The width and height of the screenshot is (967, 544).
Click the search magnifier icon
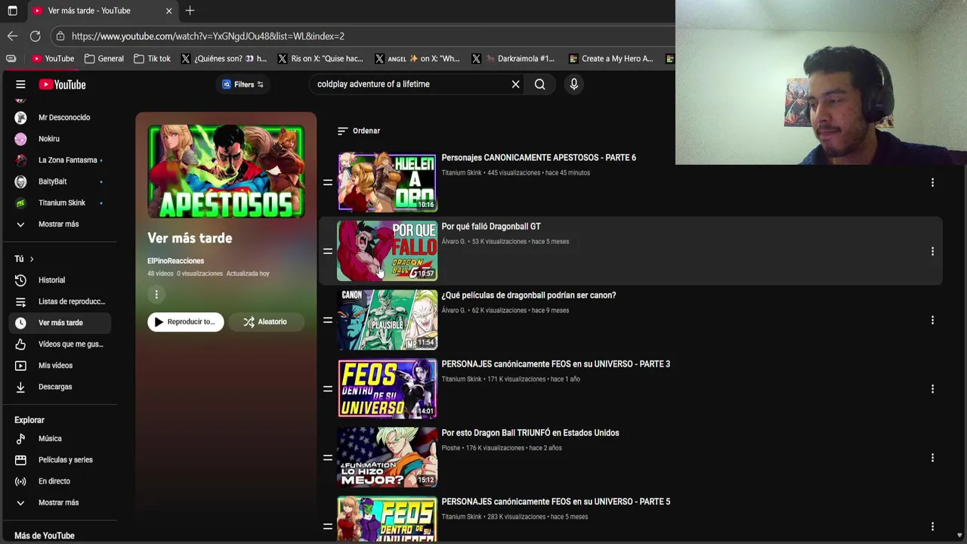tap(539, 85)
